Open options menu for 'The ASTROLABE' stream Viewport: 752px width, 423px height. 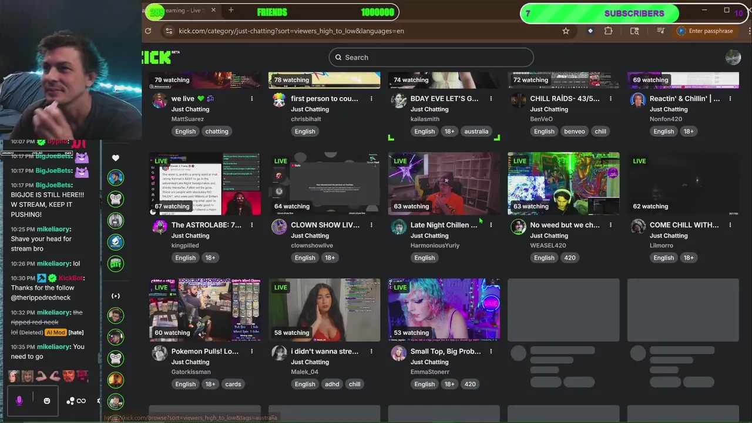[x=251, y=225]
